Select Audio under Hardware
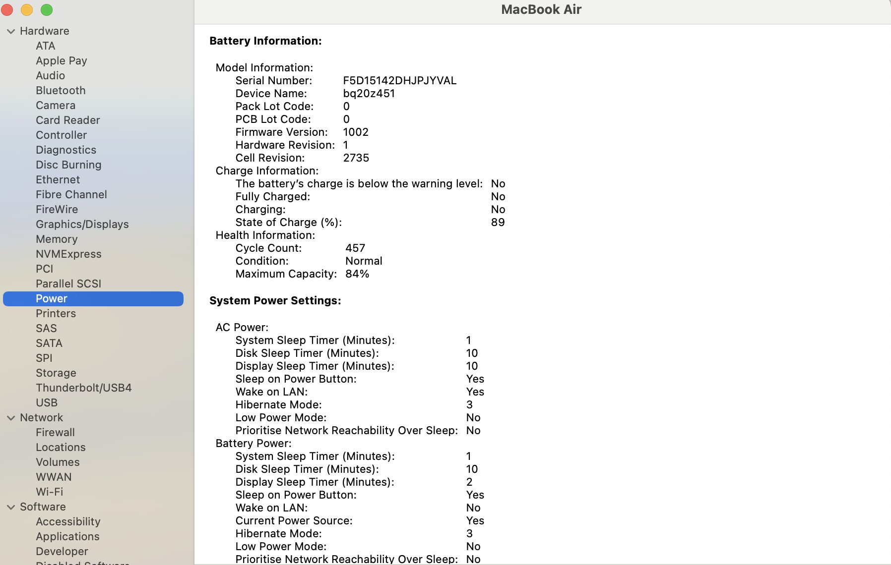This screenshot has height=565, width=891. coord(50,75)
